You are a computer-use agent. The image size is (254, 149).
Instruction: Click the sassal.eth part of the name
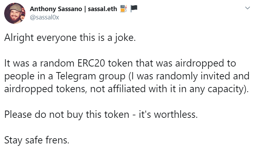[103, 9]
